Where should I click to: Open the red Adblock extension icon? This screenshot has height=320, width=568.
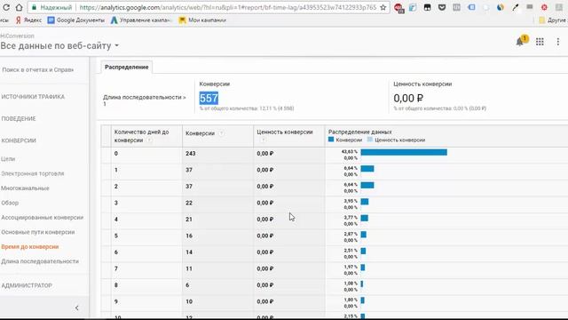pos(398,8)
